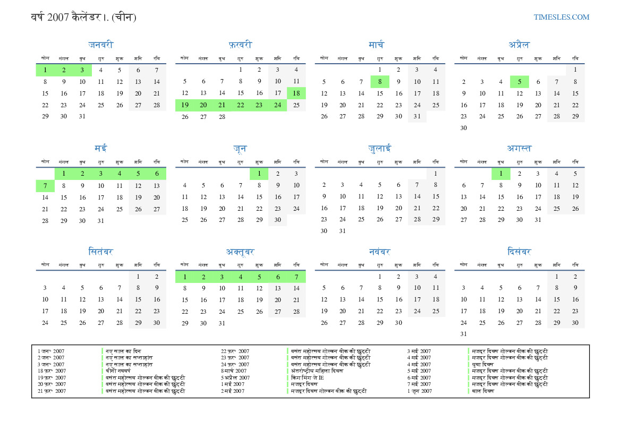Click December 25 date
621x439 pixels.
tap(482, 323)
